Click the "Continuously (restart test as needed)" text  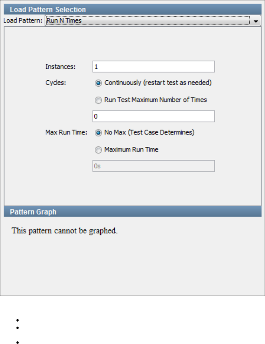point(158,83)
